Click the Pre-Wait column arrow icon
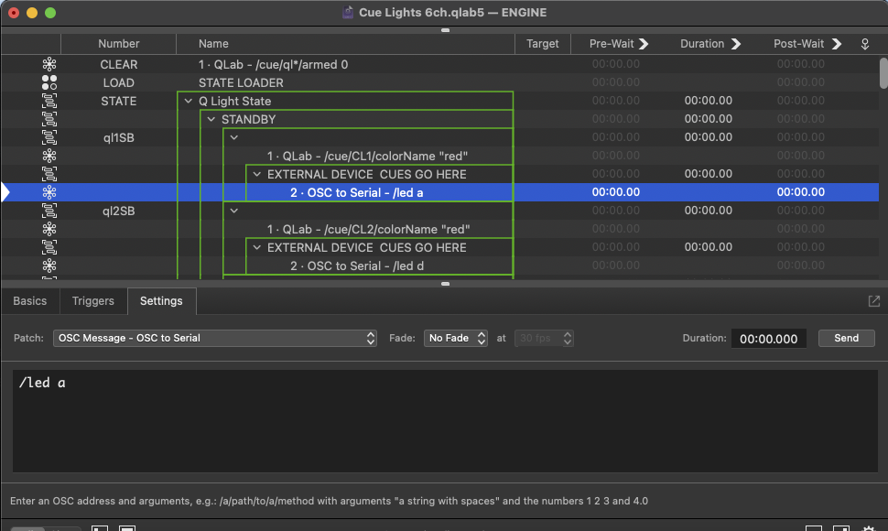 click(x=644, y=44)
